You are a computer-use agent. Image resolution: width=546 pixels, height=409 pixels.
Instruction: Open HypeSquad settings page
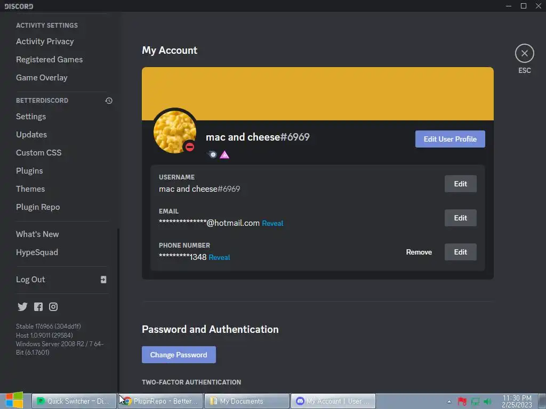(x=37, y=252)
